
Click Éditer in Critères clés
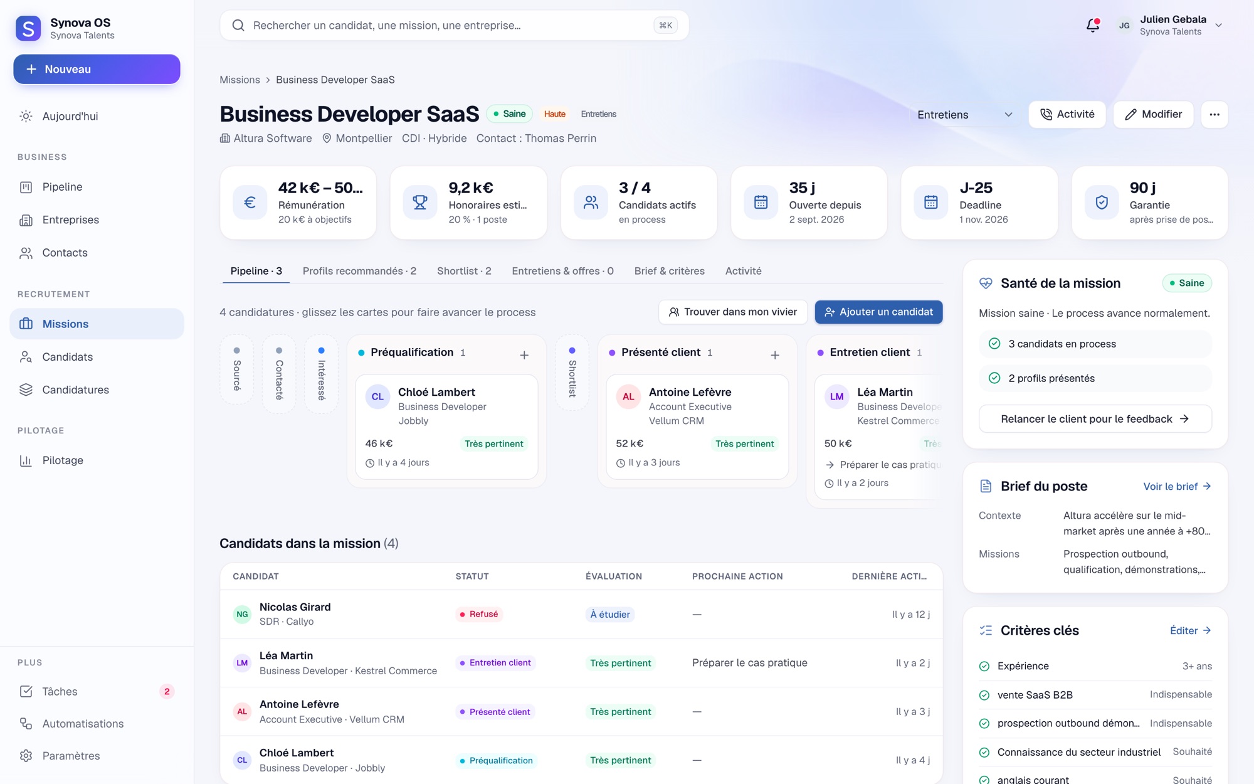[x=1190, y=630]
